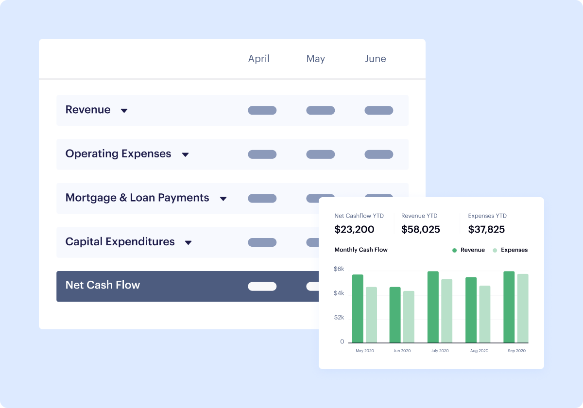Click Capital Expenditures April value placeholder
Screen dimensions: 583x408
point(262,242)
